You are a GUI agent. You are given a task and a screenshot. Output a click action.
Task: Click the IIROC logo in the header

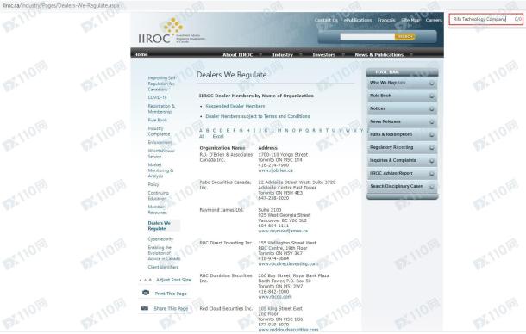171,31
